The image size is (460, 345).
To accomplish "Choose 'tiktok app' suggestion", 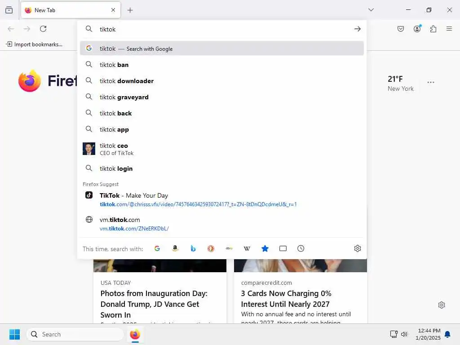I will pos(222,129).
